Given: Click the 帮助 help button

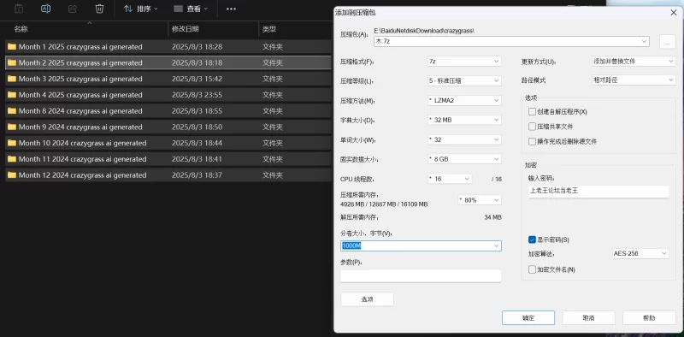Looking at the screenshot, I should (649, 318).
